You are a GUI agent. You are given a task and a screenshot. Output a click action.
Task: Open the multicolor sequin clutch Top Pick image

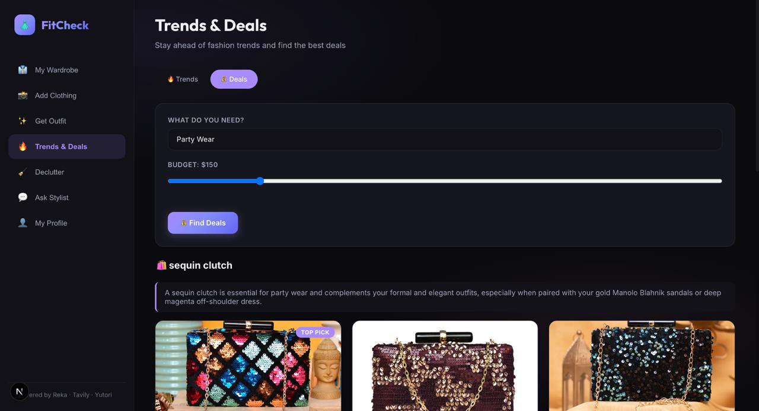(248, 366)
